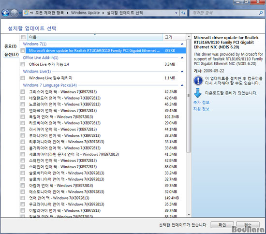The height and width of the screenshot is (234, 266).
Task: Check the 노르웨이어 언어 팩 checkbox
Action: click(23, 104)
